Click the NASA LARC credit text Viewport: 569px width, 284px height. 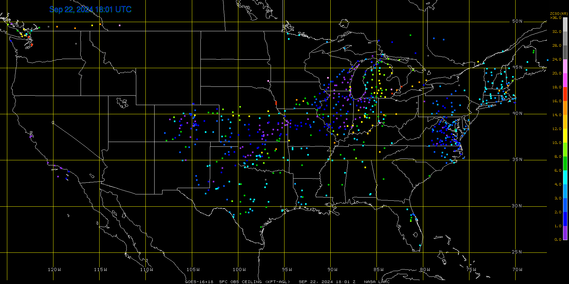[377, 282]
